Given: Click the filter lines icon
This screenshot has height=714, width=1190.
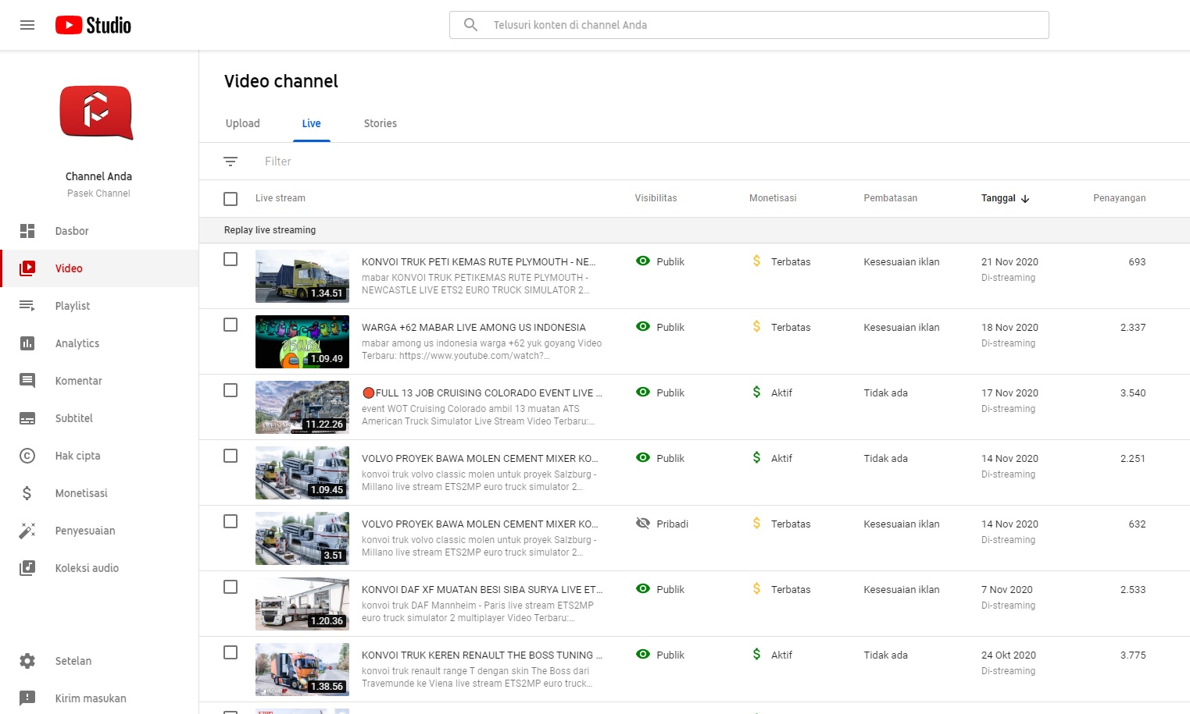Looking at the screenshot, I should click(x=230, y=162).
